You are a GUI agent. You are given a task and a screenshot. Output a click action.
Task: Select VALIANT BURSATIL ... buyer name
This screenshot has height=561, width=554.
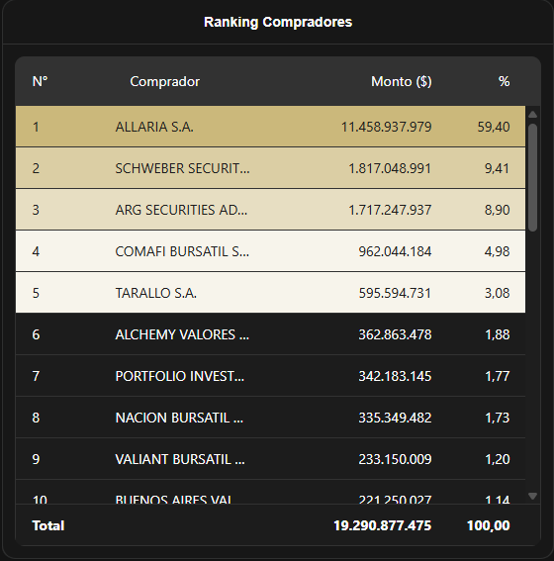(180, 459)
